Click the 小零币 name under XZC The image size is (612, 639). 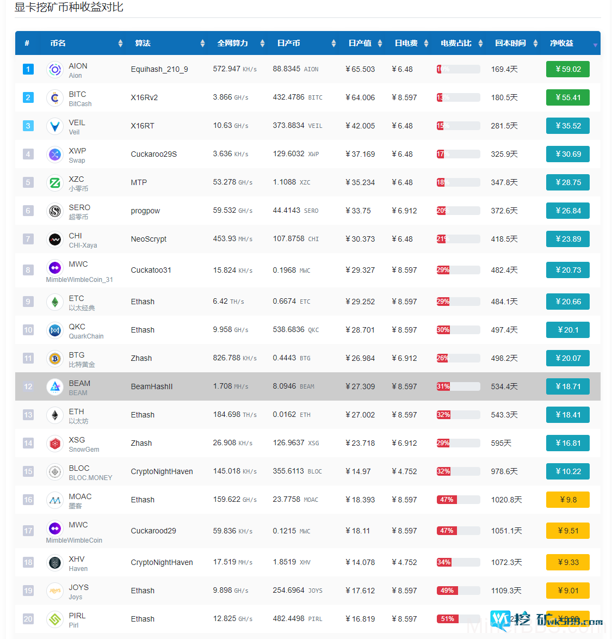[x=78, y=189]
